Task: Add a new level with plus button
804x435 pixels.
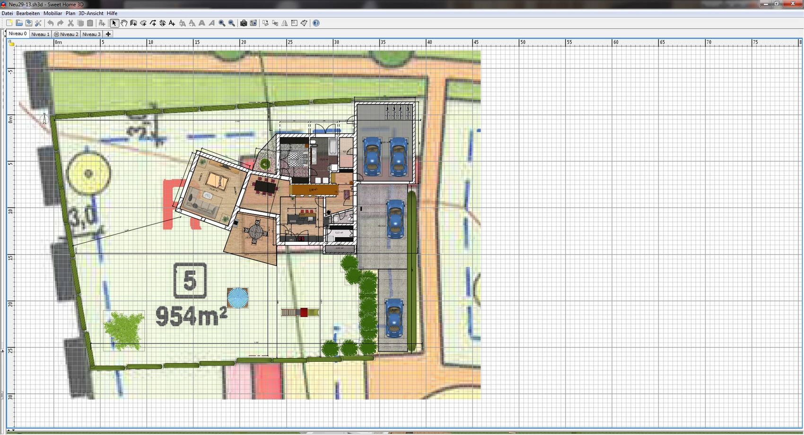Action: pos(108,34)
